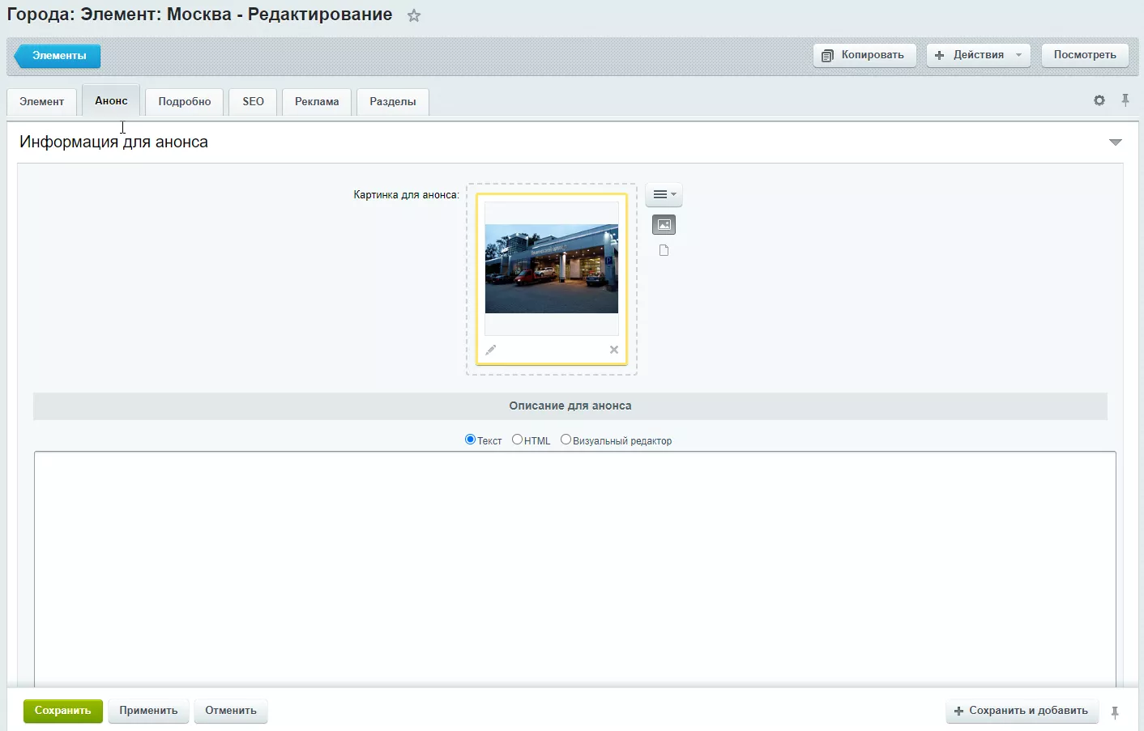The width and height of the screenshot is (1144, 731).
Task: Open picture upload options menu
Action: click(x=664, y=194)
